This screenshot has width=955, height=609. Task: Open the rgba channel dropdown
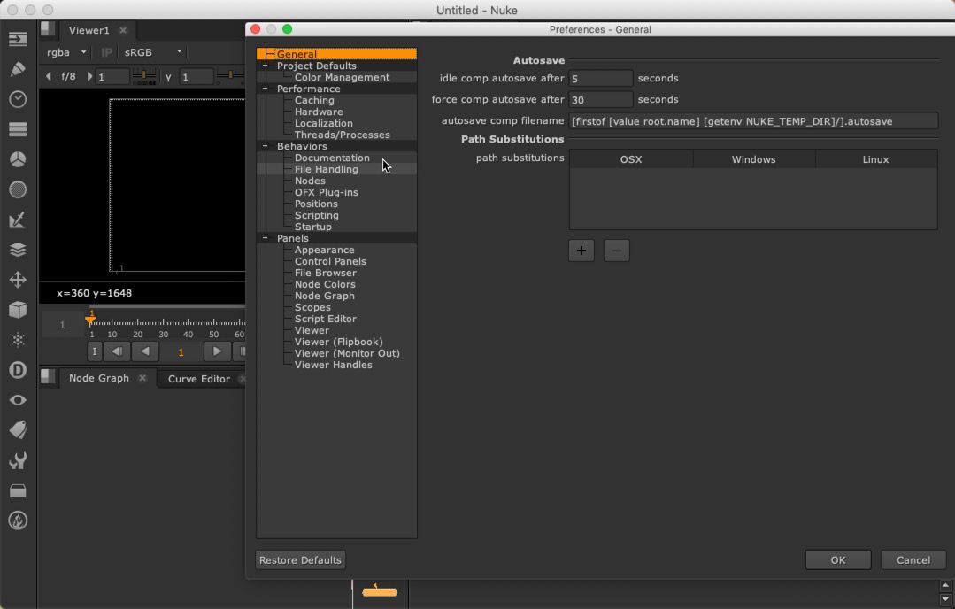[x=66, y=52]
